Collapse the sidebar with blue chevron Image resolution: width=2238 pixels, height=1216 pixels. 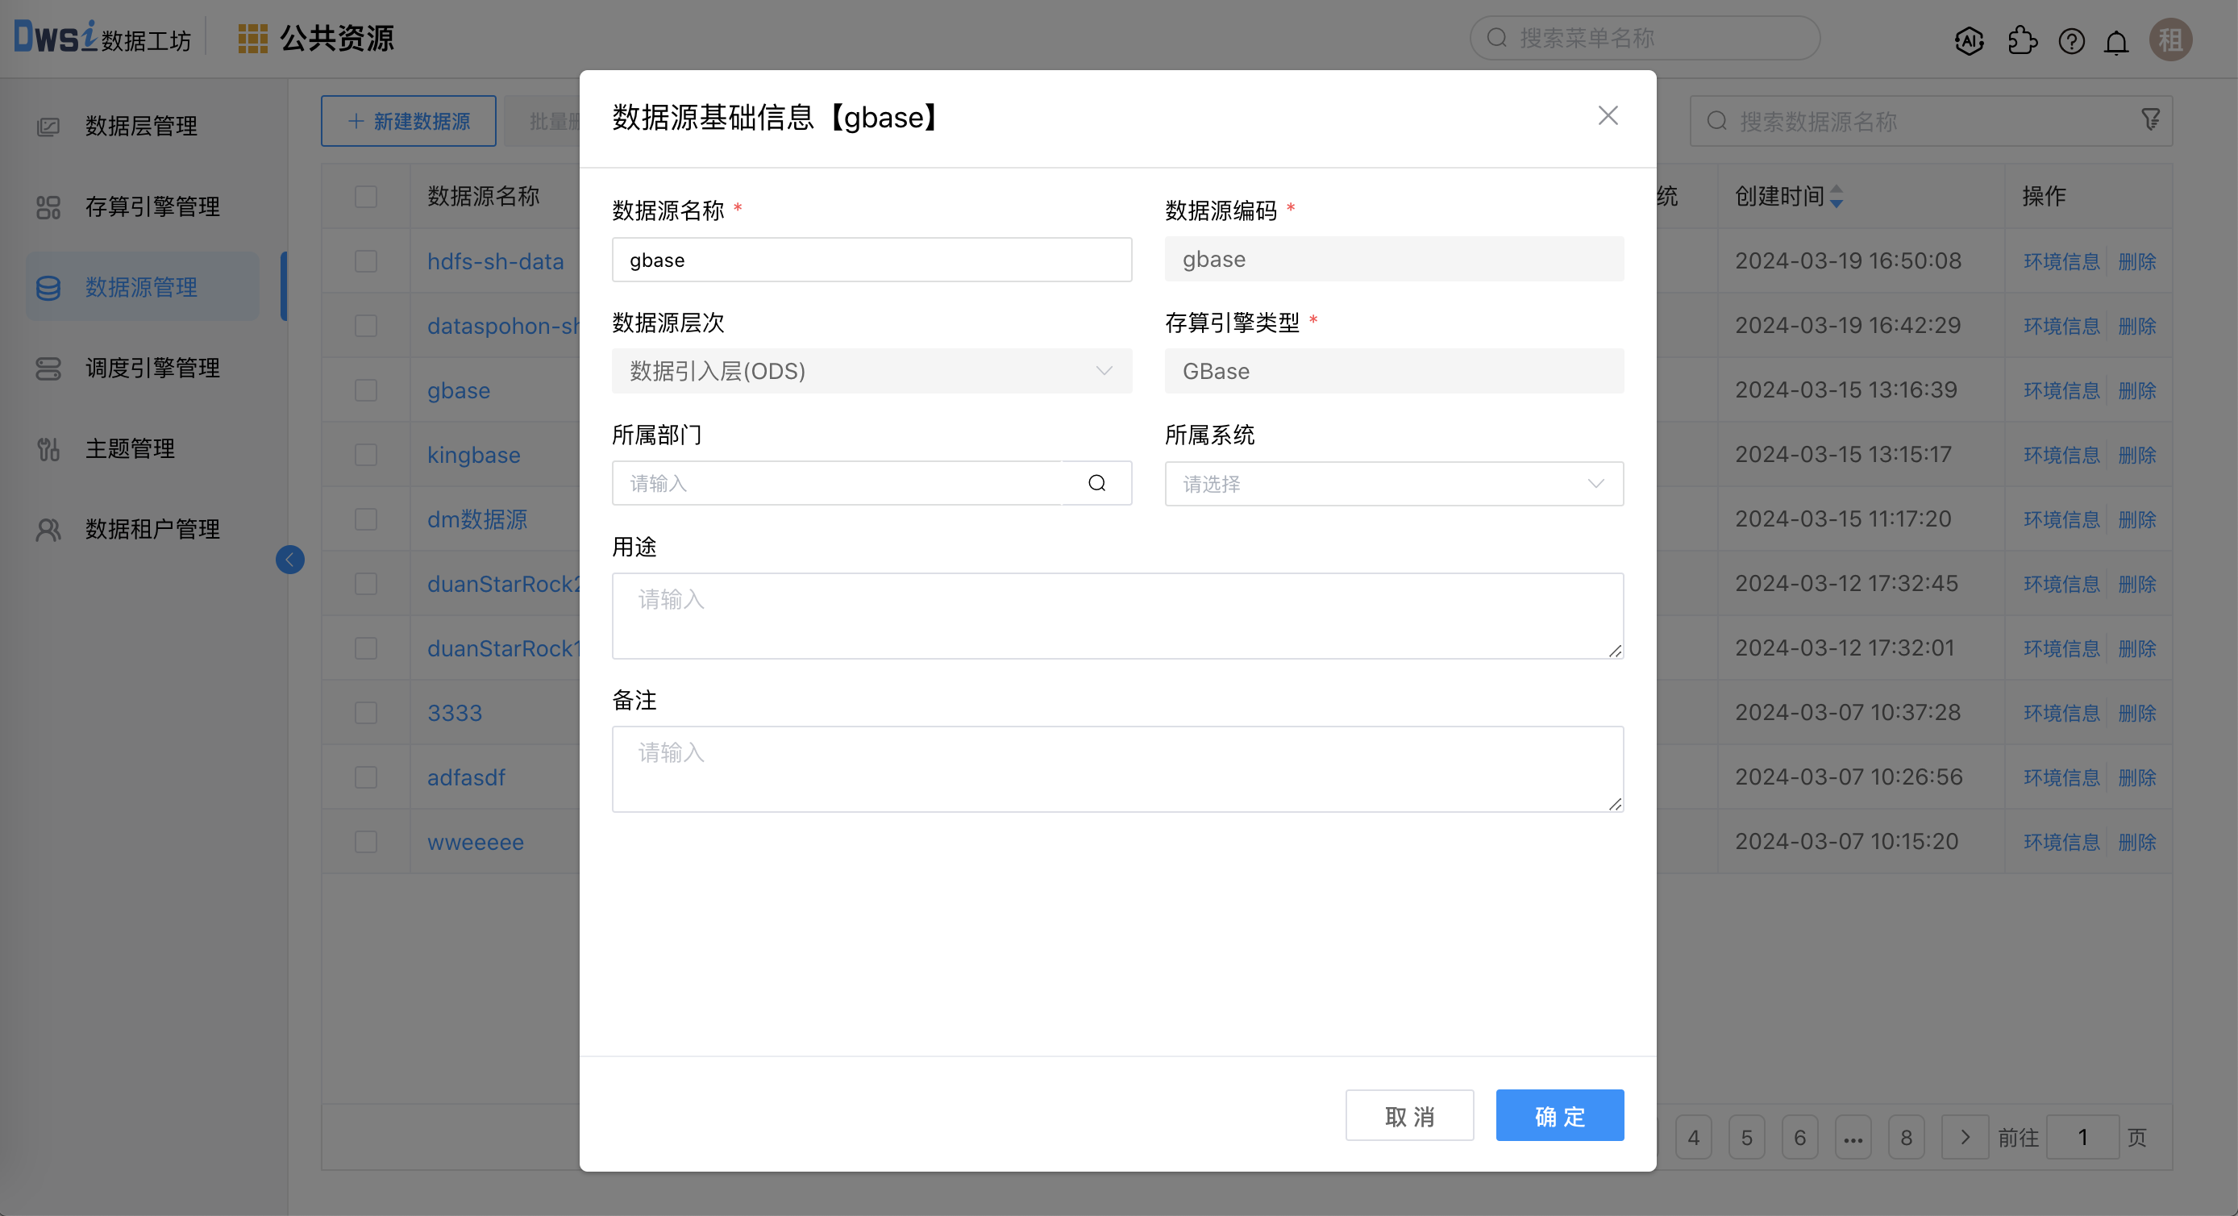tap(290, 560)
